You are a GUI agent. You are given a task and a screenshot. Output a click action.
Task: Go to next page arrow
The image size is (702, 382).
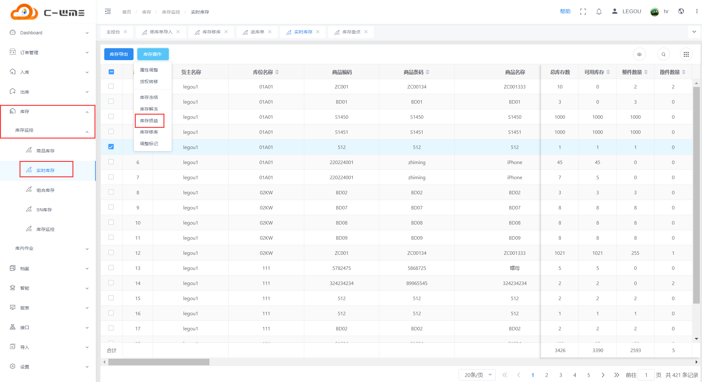pos(603,375)
